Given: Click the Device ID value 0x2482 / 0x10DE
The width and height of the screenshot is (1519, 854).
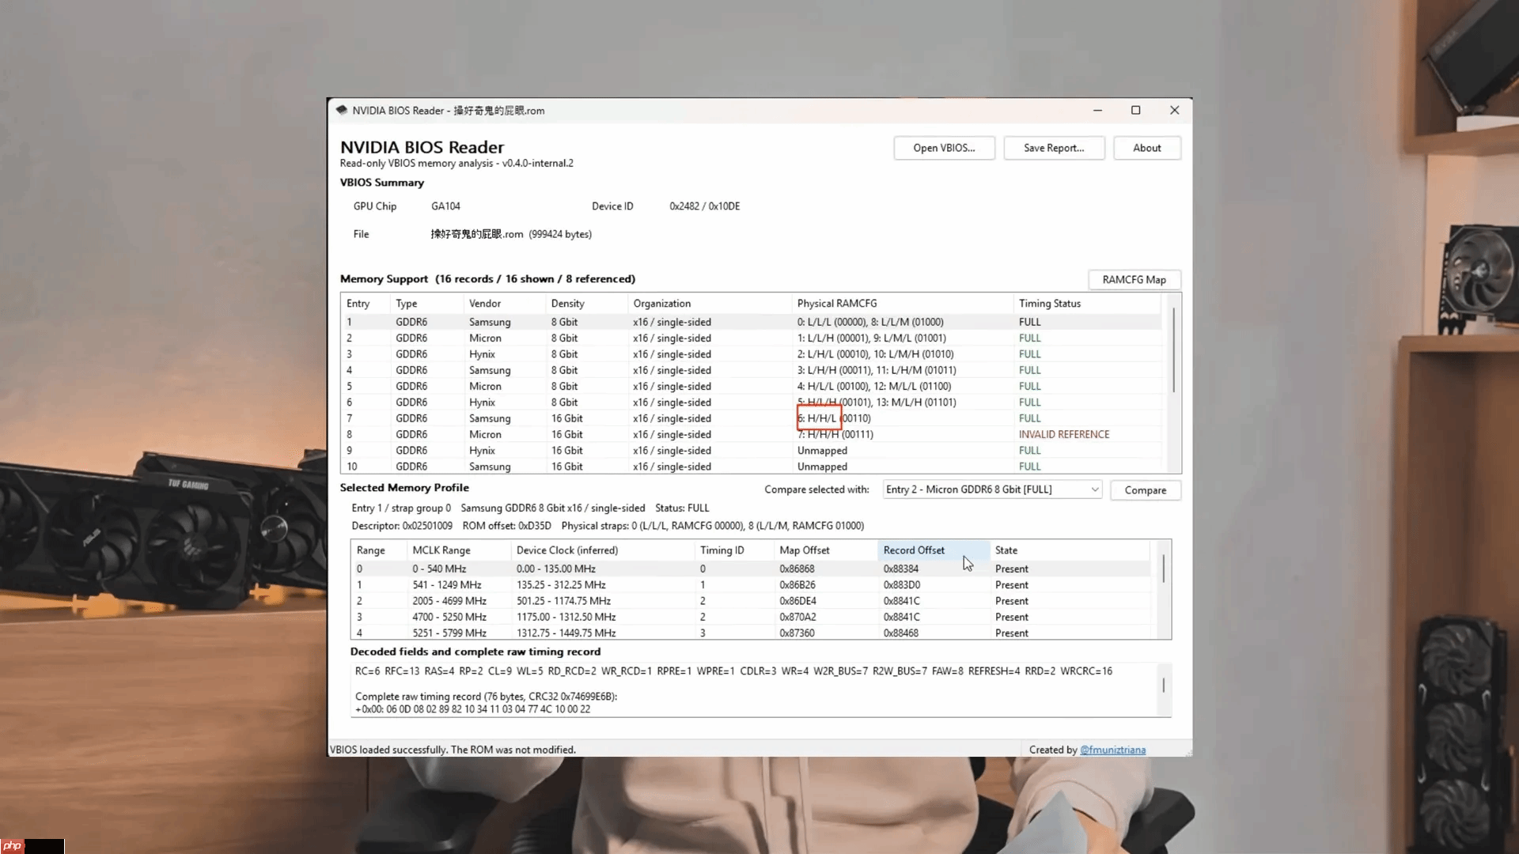Looking at the screenshot, I should pos(704,206).
